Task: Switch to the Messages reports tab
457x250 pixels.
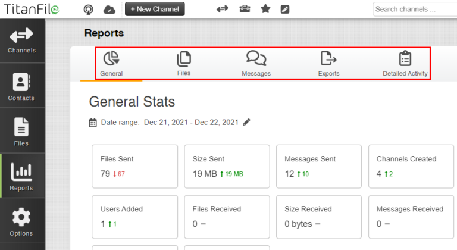Action: (x=256, y=63)
